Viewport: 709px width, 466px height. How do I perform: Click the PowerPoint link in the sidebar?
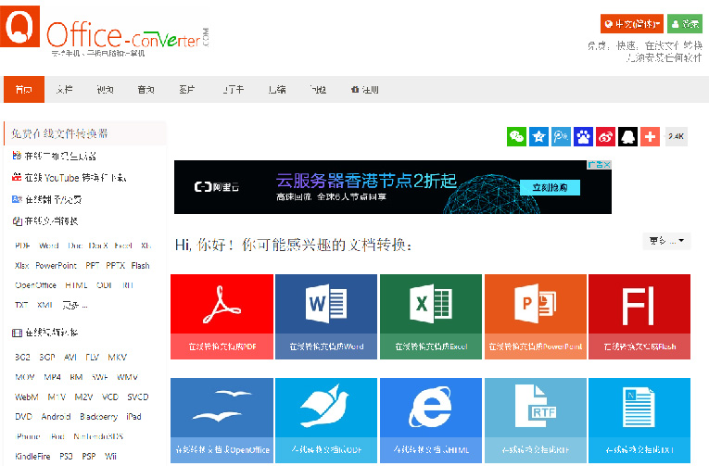(x=56, y=265)
